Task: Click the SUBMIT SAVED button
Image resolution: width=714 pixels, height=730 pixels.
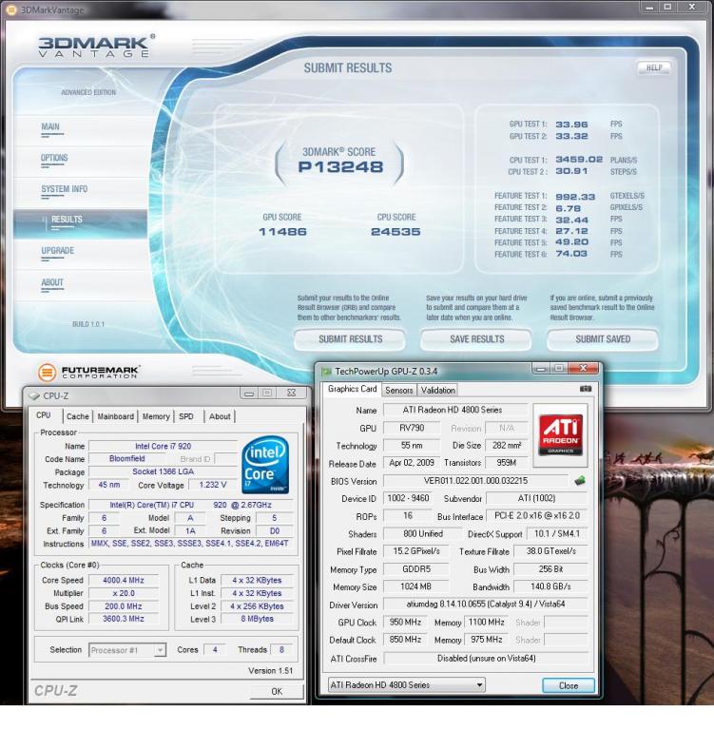Action: [603, 339]
